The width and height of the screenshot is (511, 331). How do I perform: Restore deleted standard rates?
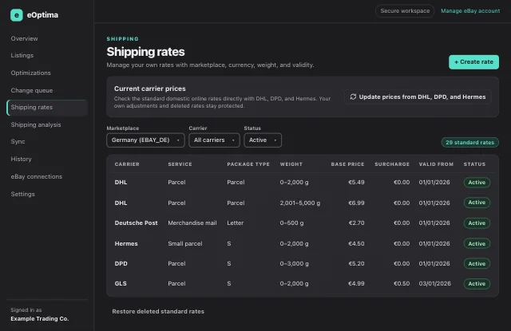click(158, 312)
